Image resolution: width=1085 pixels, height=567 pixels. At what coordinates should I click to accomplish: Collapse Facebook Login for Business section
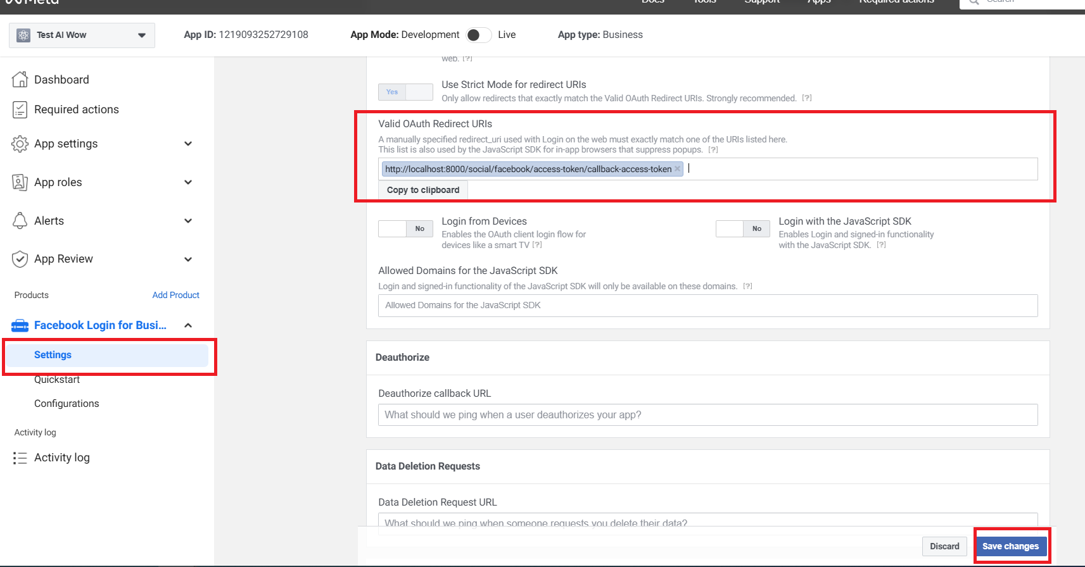188,325
